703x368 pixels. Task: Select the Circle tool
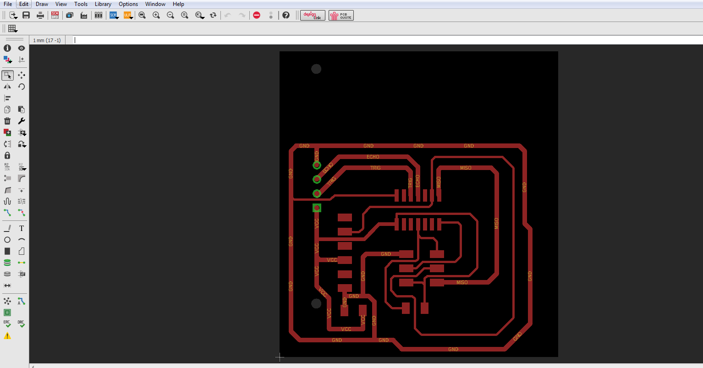coord(7,240)
